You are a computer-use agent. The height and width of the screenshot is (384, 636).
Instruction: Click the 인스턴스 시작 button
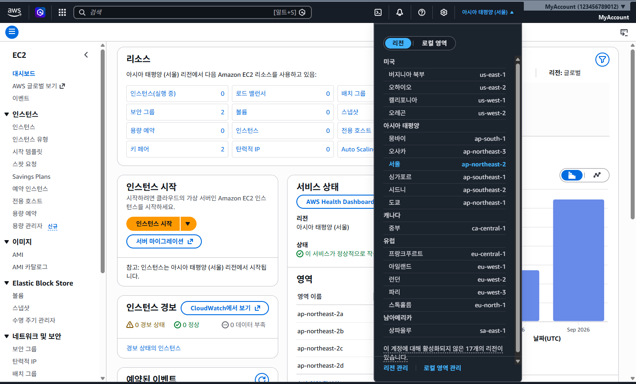(x=153, y=224)
